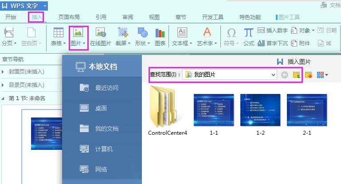This screenshot has width=341, height=184.
Task: Open the 开发工具 tab
Action: coord(213,17)
